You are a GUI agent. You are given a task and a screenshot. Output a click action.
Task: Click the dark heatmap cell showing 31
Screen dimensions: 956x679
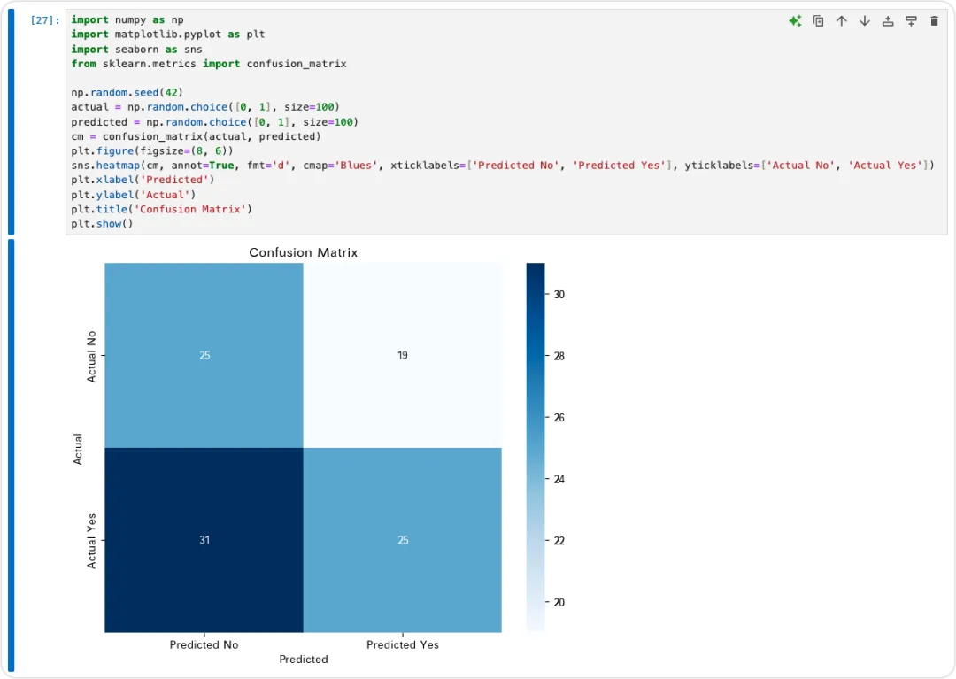click(x=204, y=540)
